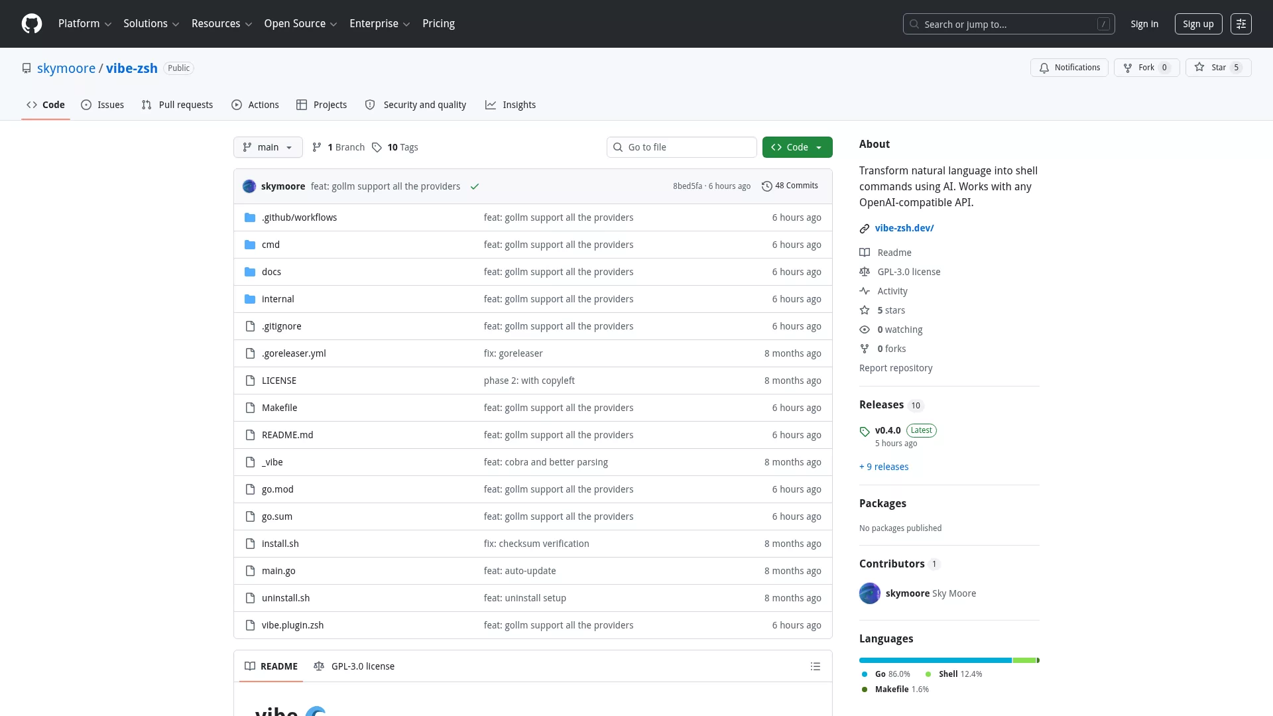This screenshot has width=1273, height=716.
Task: Click the Makefile file icon
Action: (x=250, y=408)
